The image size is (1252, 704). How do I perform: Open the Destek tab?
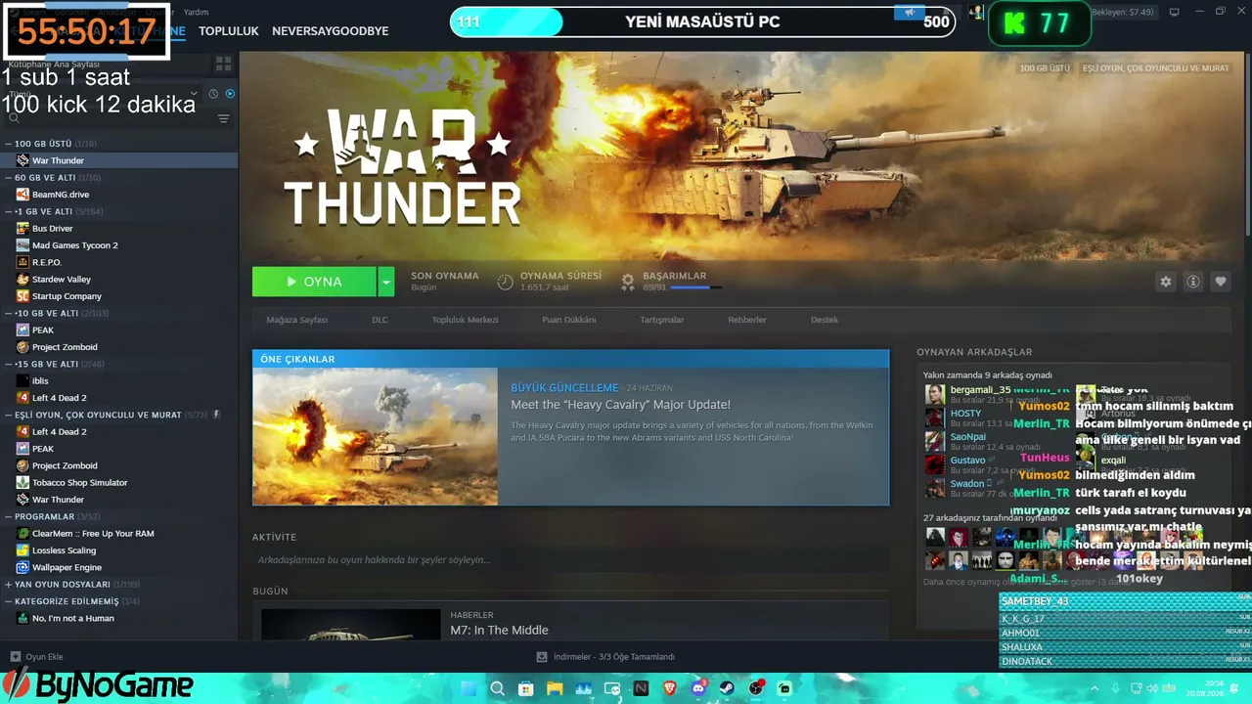coord(825,320)
